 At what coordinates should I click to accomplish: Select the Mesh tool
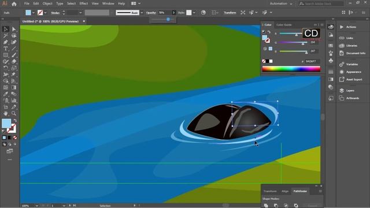pos(6,87)
